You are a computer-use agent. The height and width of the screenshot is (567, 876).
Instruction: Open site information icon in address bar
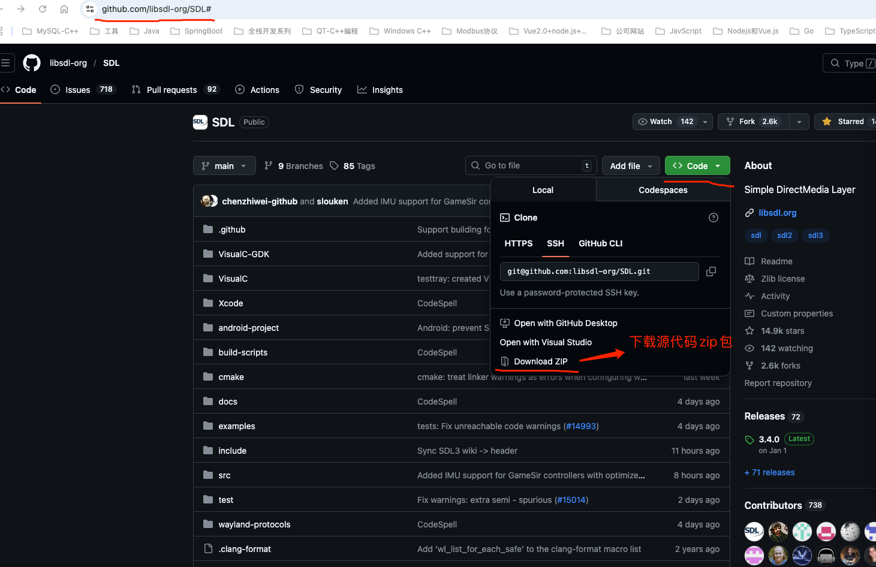tap(90, 9)
